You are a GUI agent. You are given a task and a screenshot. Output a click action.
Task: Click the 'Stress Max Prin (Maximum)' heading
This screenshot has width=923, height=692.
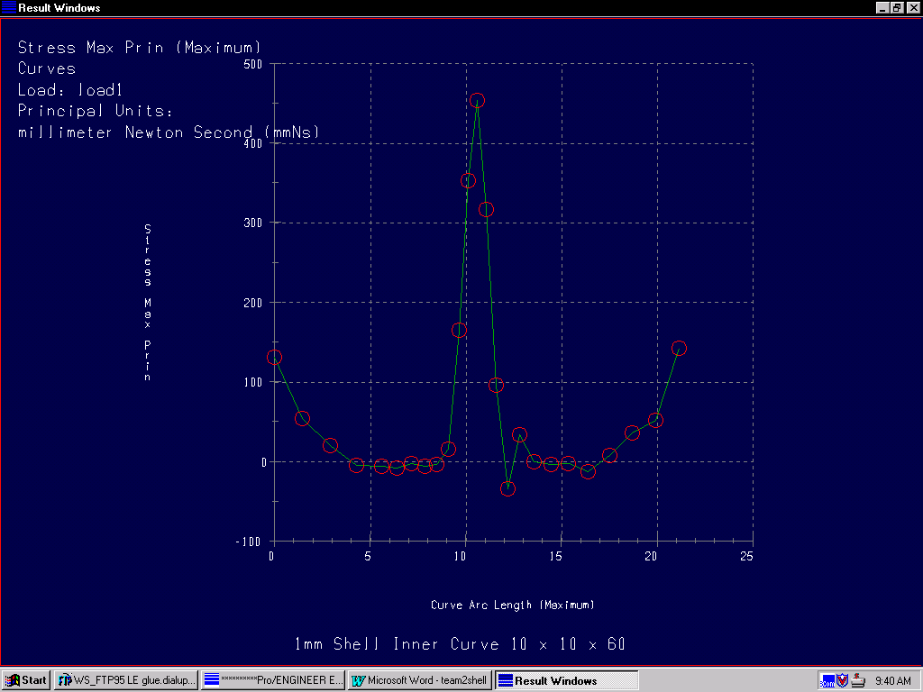(x=140, y=47)
